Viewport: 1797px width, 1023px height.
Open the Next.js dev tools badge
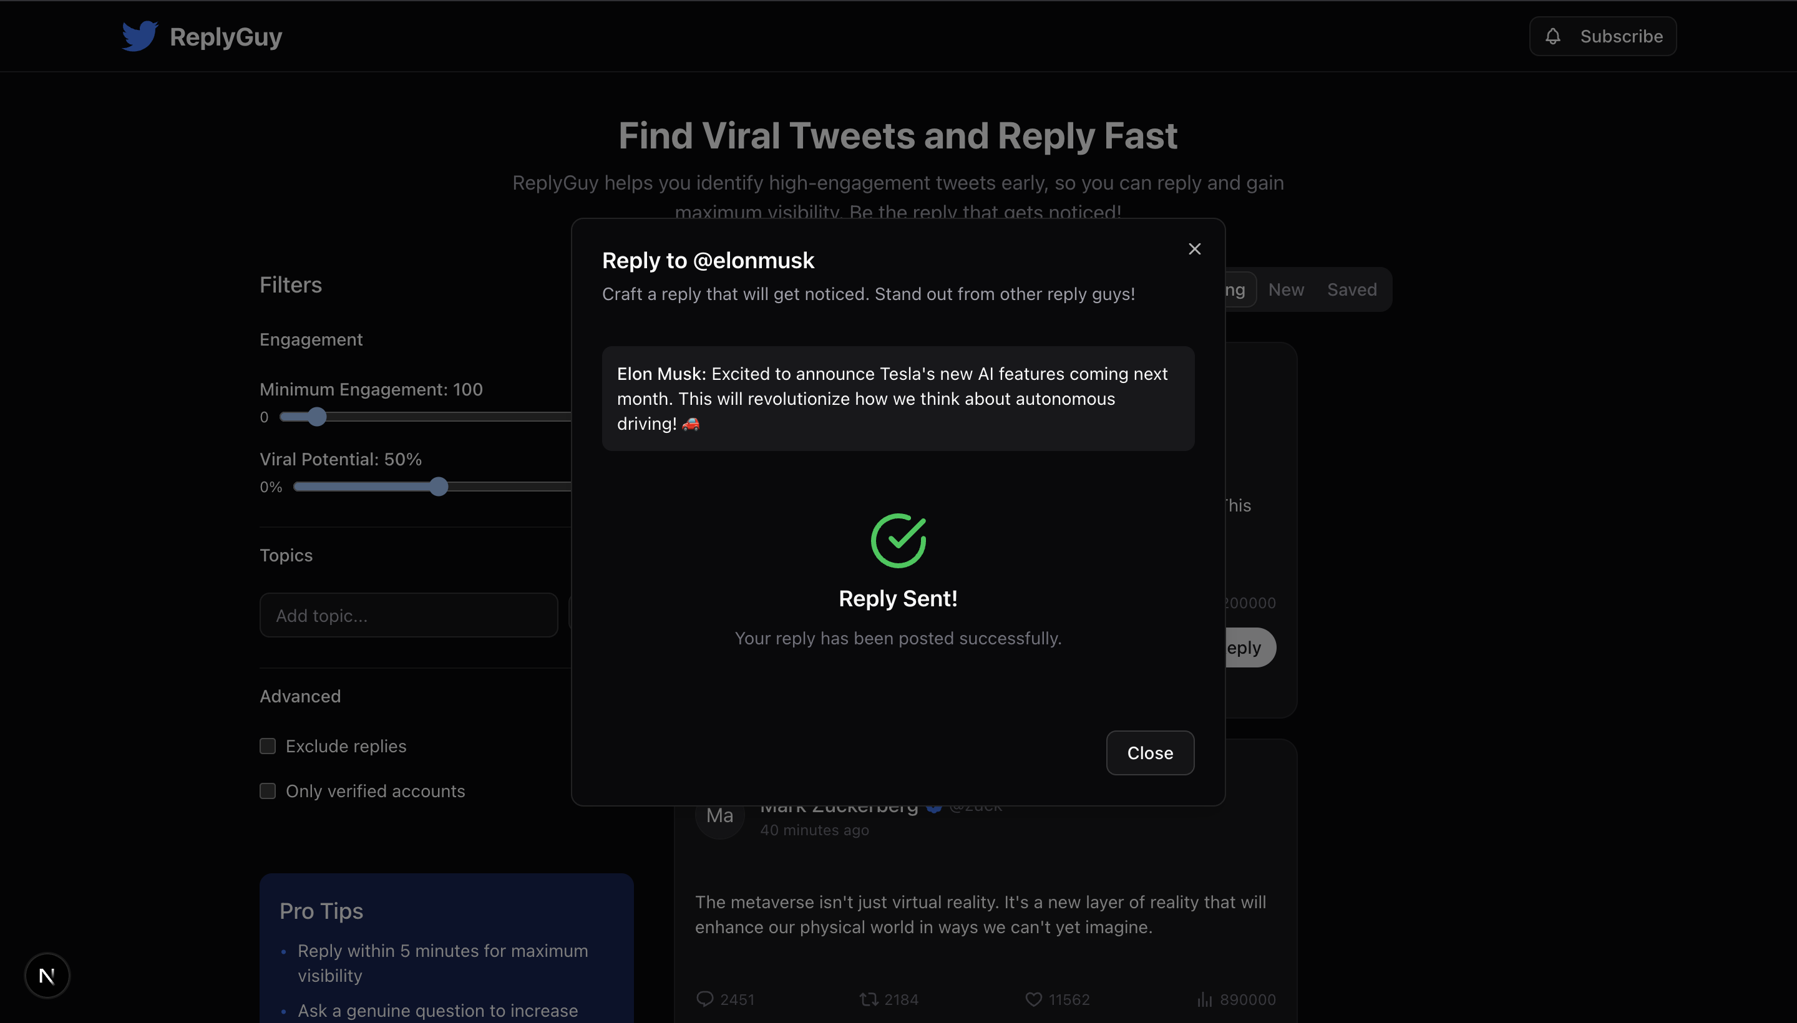coord(47,975)
